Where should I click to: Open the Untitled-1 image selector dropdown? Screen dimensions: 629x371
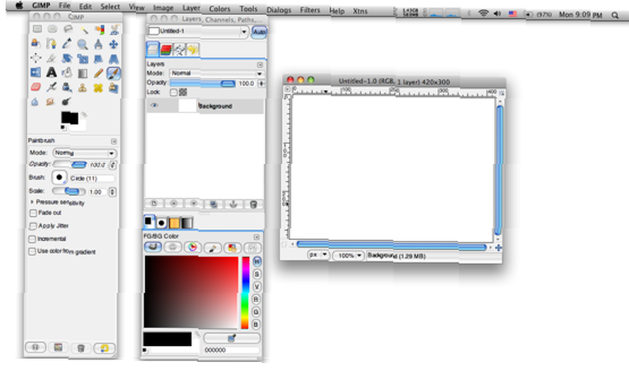tap(198, 31)
